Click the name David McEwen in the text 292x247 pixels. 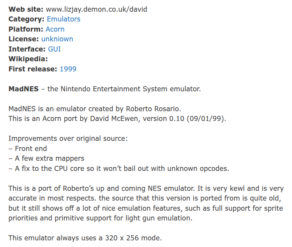pyautogui.click(x=114, y=119)
